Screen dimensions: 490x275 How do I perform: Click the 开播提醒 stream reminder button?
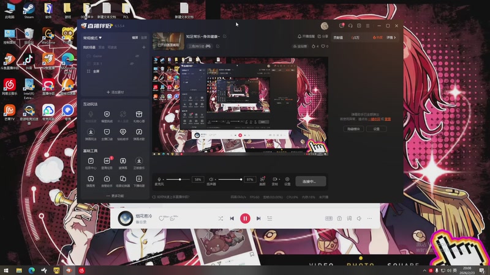point(306,37)
